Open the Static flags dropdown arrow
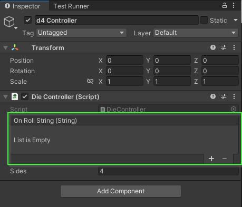The width and height of the screenshot is (242, 207). pos(236,20)
